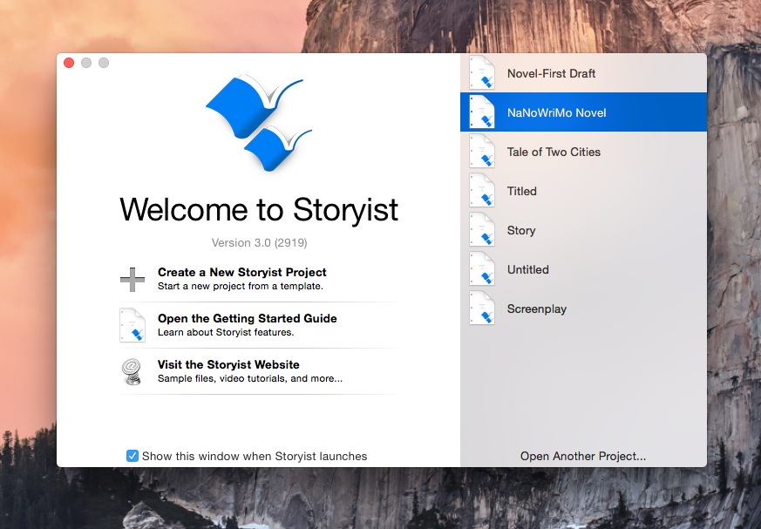This screenshot has width=761, height=529.
Task: Choose Open Another Project...
Action: click(583, 456)
